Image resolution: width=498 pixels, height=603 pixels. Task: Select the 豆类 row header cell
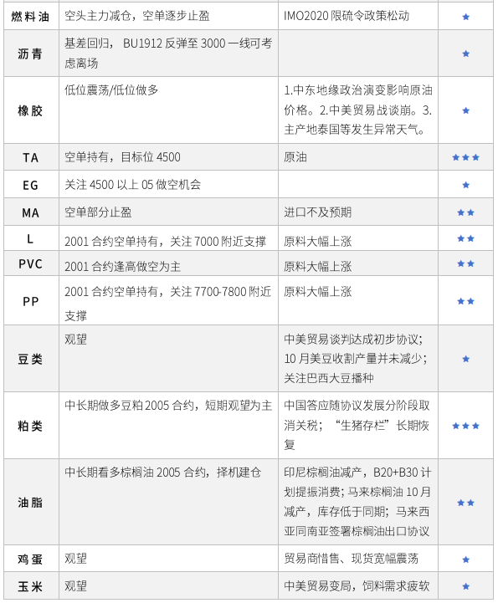click(31, 359)
